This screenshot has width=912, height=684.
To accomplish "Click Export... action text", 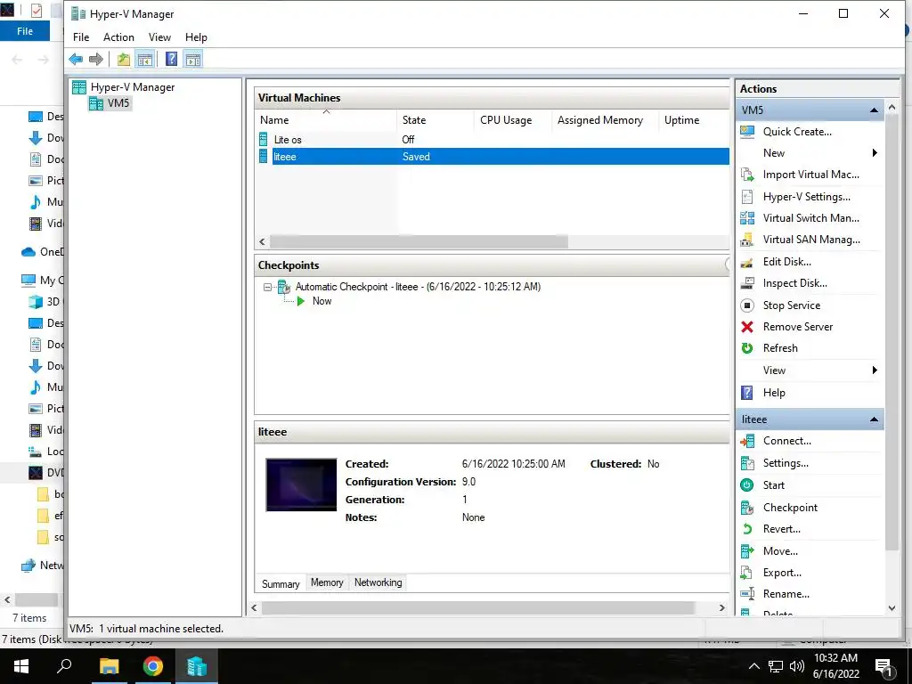I will [782, 573].
